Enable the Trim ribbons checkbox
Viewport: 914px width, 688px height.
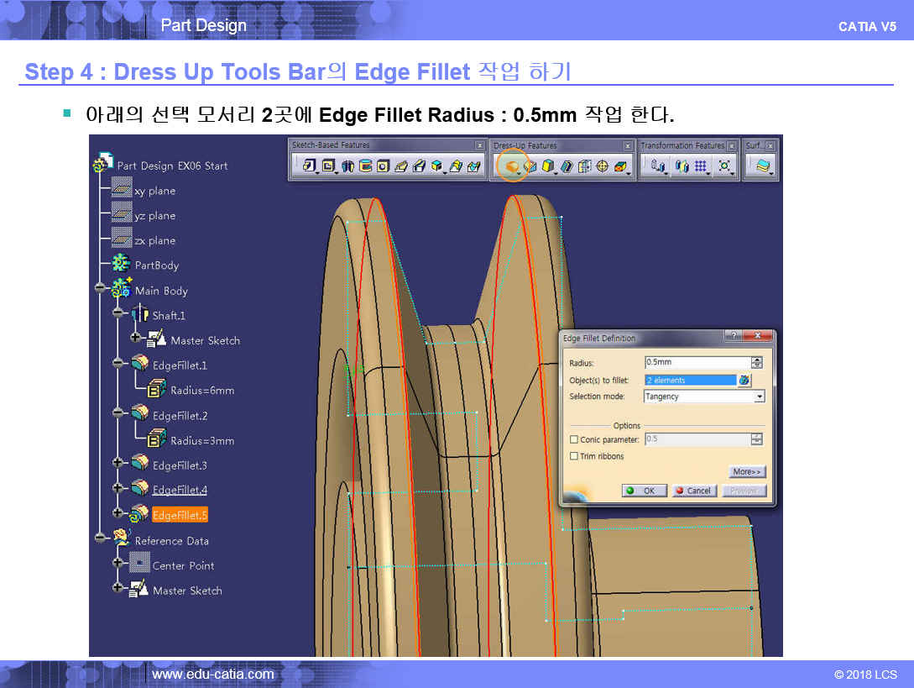click(x=574, y=456)
